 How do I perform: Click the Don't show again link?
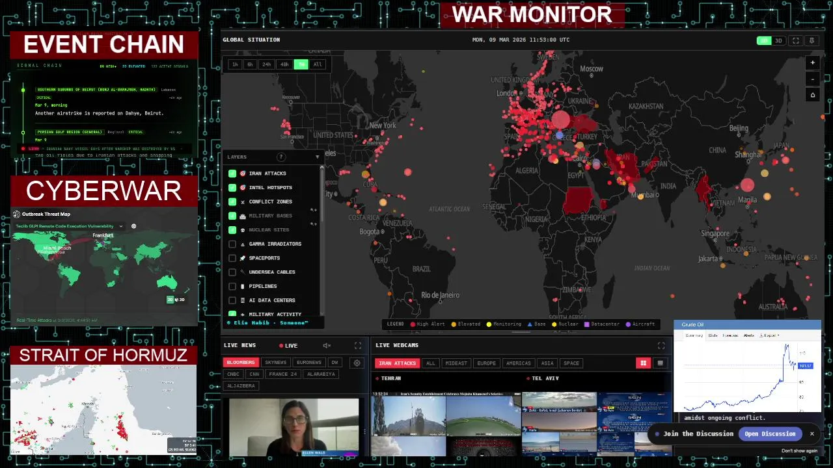click(799, 450)
